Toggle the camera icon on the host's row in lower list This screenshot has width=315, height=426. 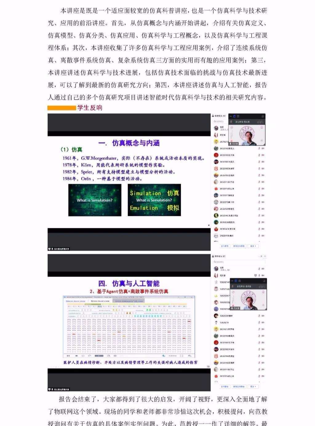click(263, 275)
